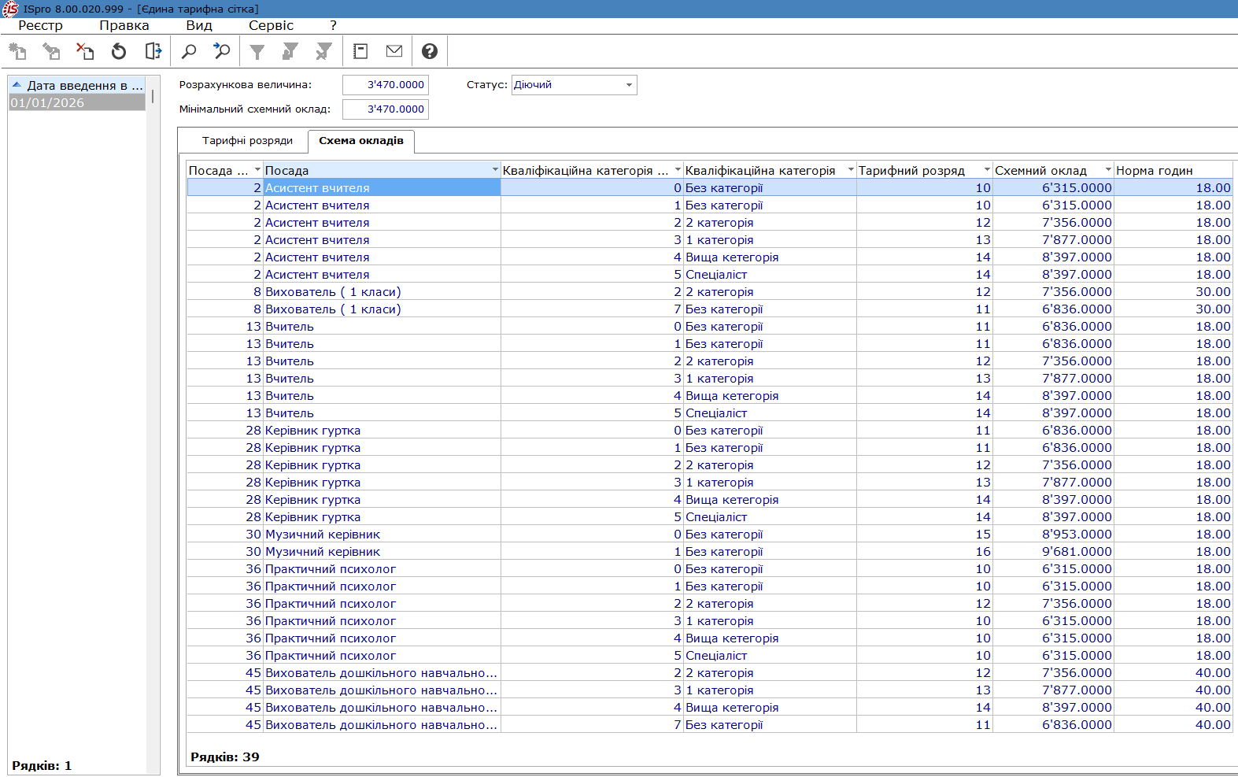Open filter arrow of Кваліфікаційна категорія name column

coord(851,170)
